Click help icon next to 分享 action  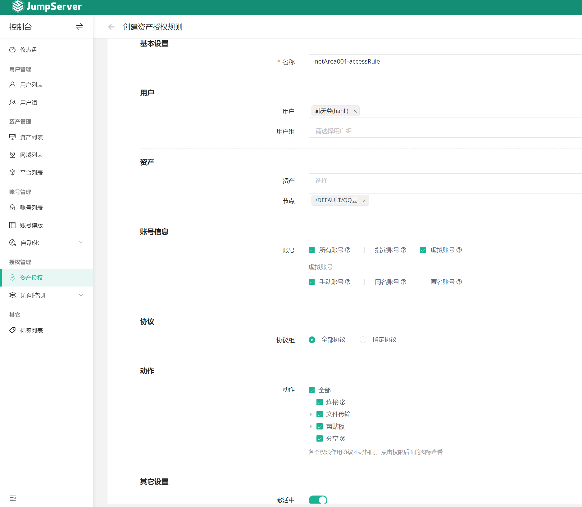(343, 438)
